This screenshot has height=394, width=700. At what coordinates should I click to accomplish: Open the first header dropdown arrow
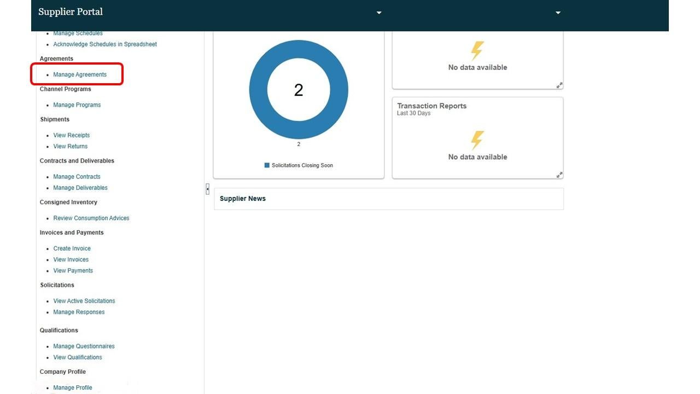coord(379,13)
